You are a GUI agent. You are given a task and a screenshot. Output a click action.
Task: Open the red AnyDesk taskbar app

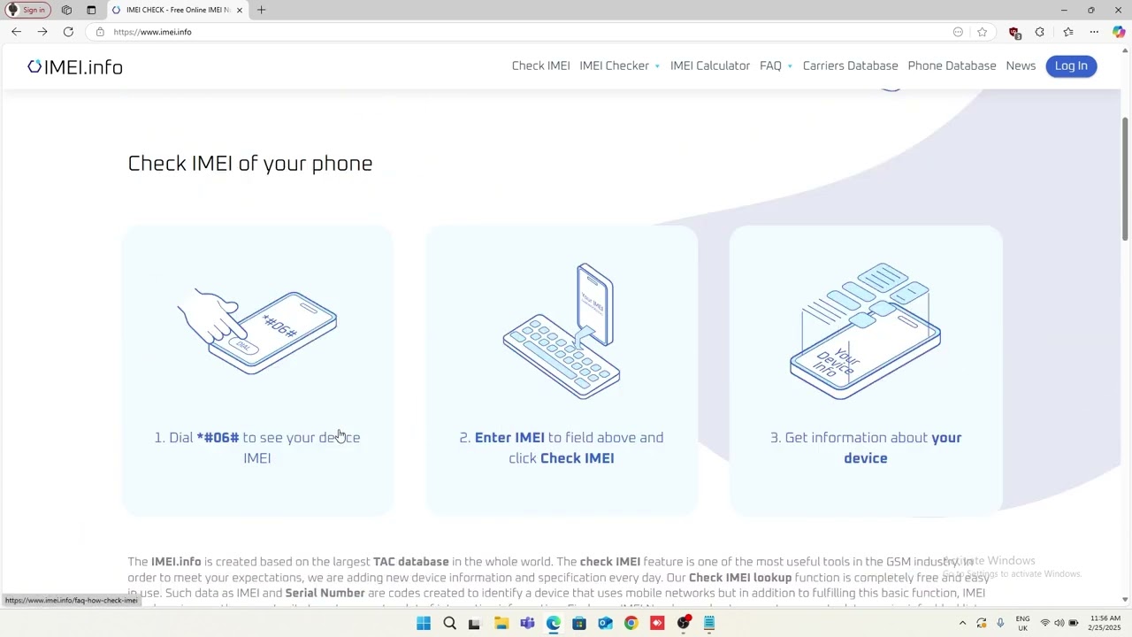(657, 624)
